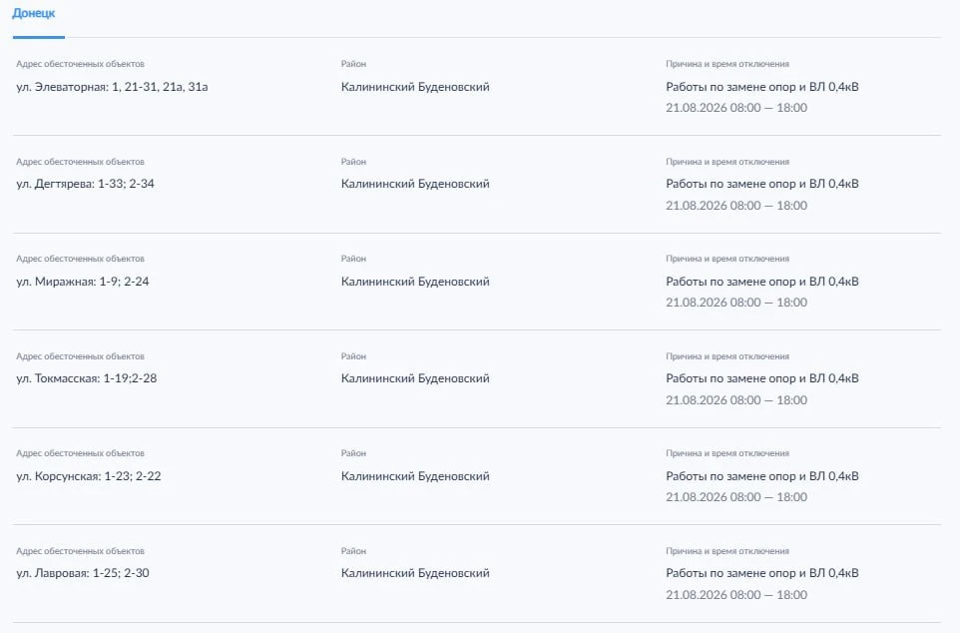Click address ул. Элеваторная: 1, 21-31, 21а, 31а

pos(112,87)
